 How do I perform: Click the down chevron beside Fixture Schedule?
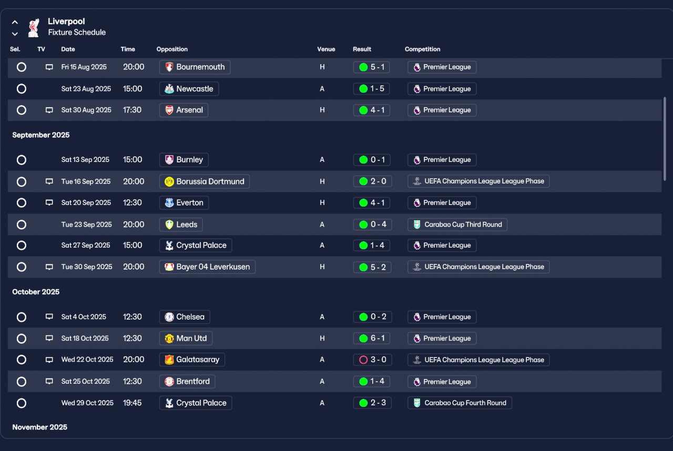pos(15,34)
